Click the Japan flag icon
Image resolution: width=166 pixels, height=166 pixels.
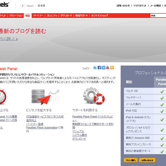22,6
